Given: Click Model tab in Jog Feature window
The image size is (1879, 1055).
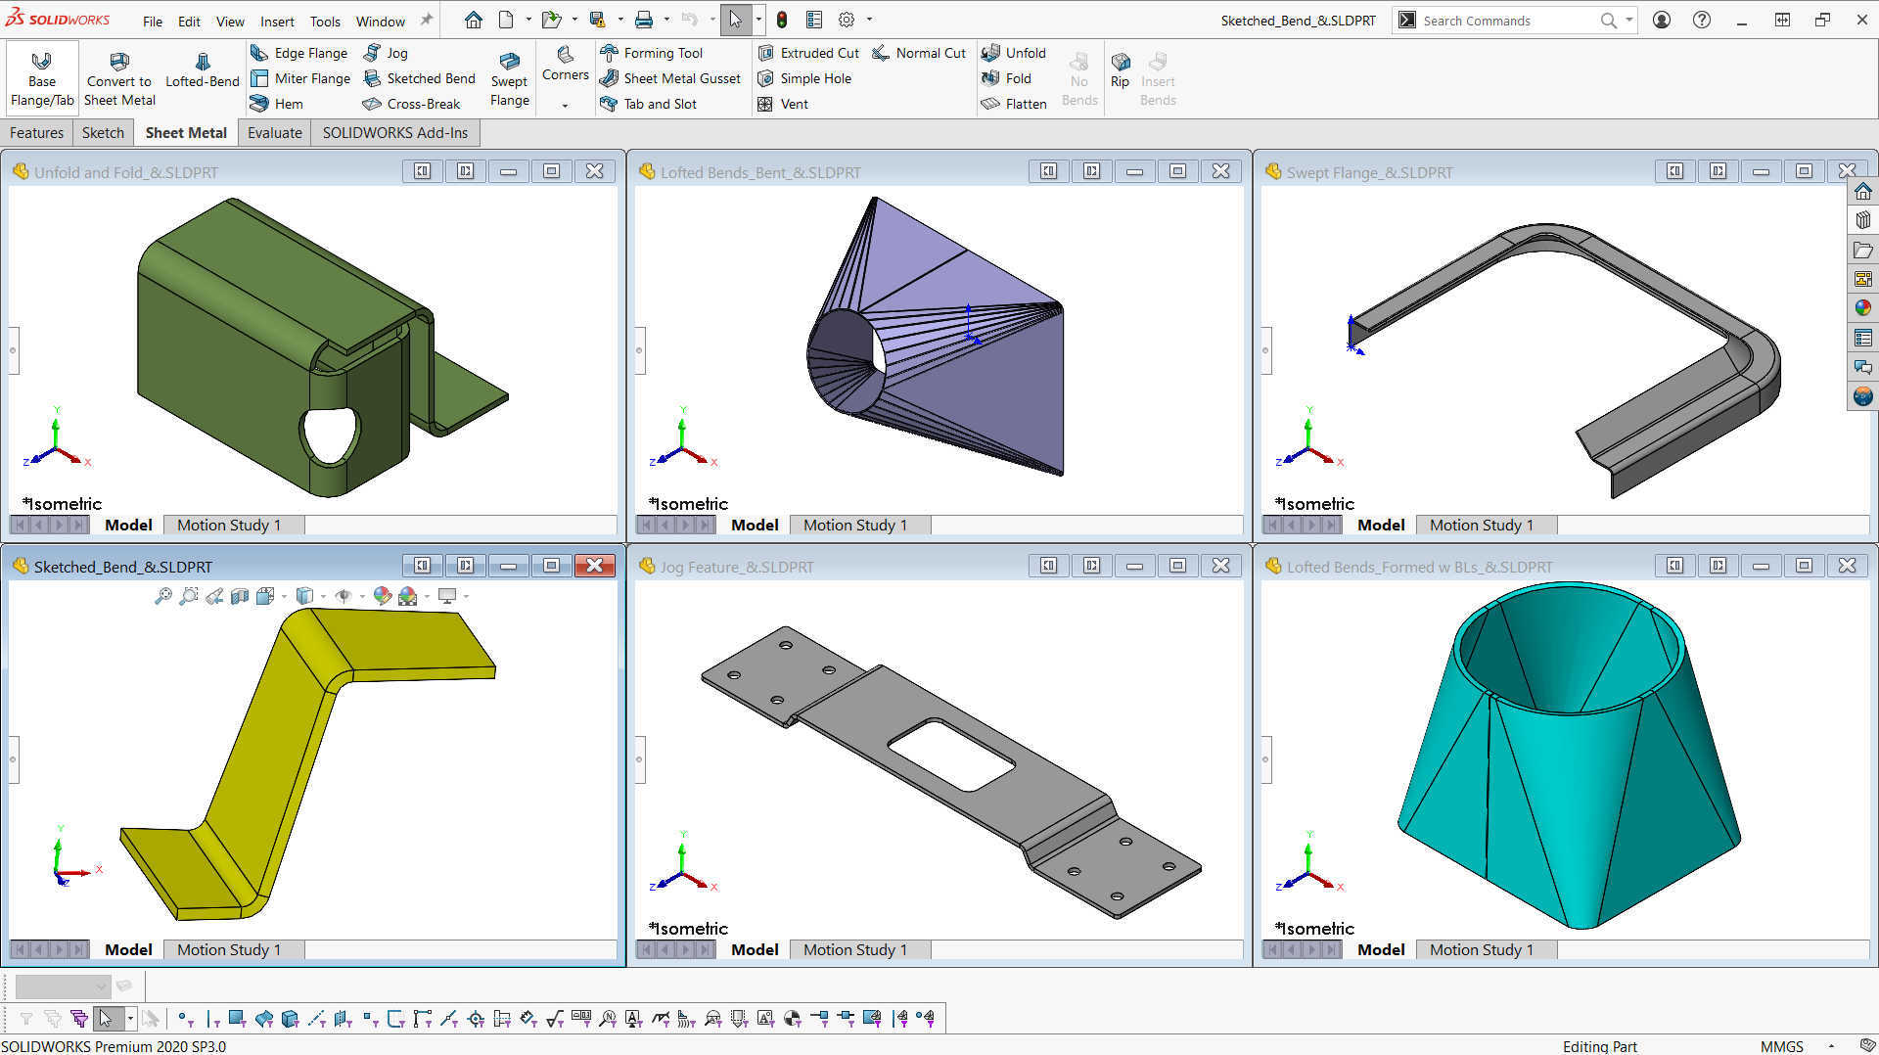Looking at the screenshot, I should click(x=755, y=949).
